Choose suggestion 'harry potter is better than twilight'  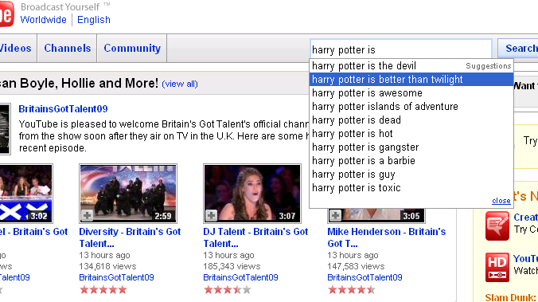(x=411, y=80)
